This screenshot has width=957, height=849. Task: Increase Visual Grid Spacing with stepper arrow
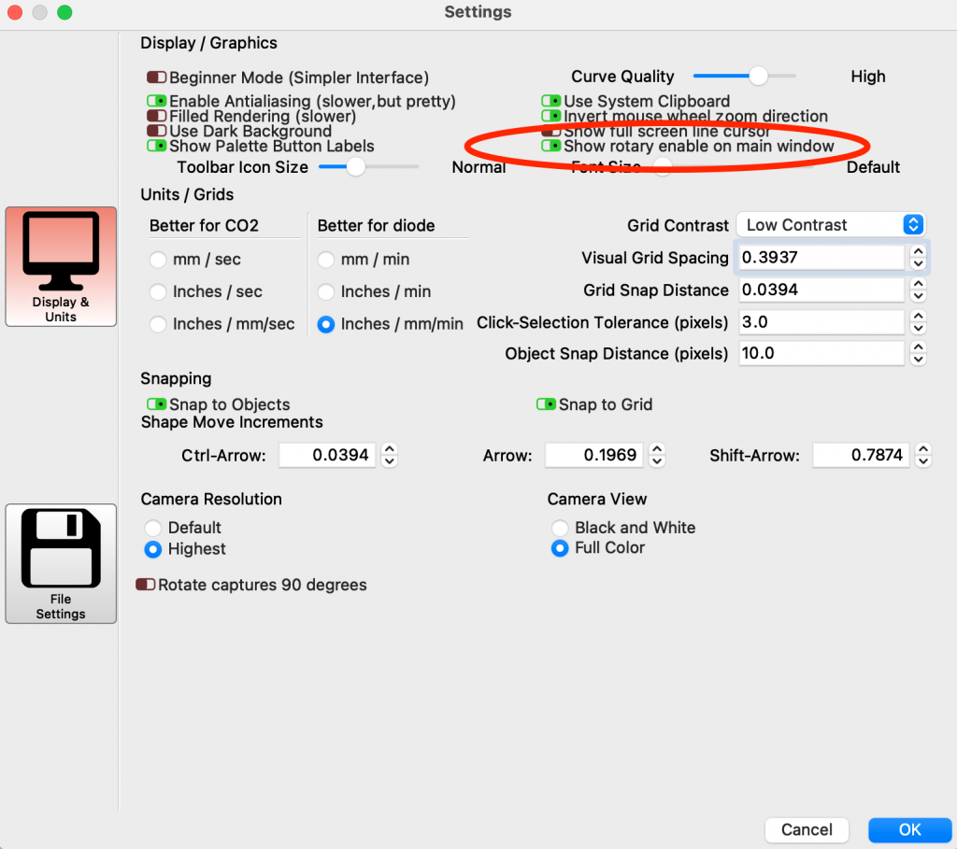918,252
